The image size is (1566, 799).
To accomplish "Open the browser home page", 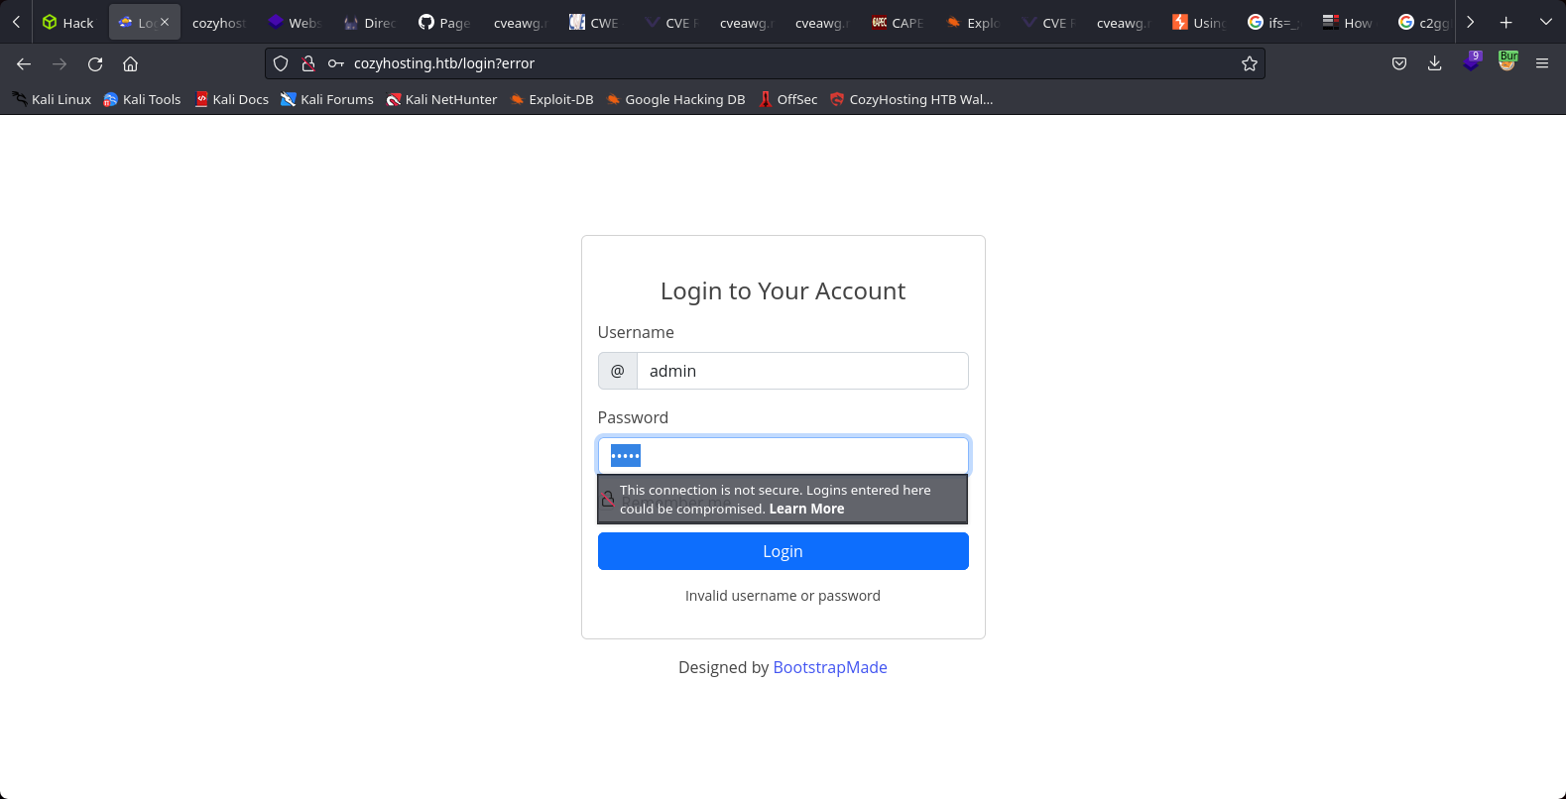I will coord(130,63).
